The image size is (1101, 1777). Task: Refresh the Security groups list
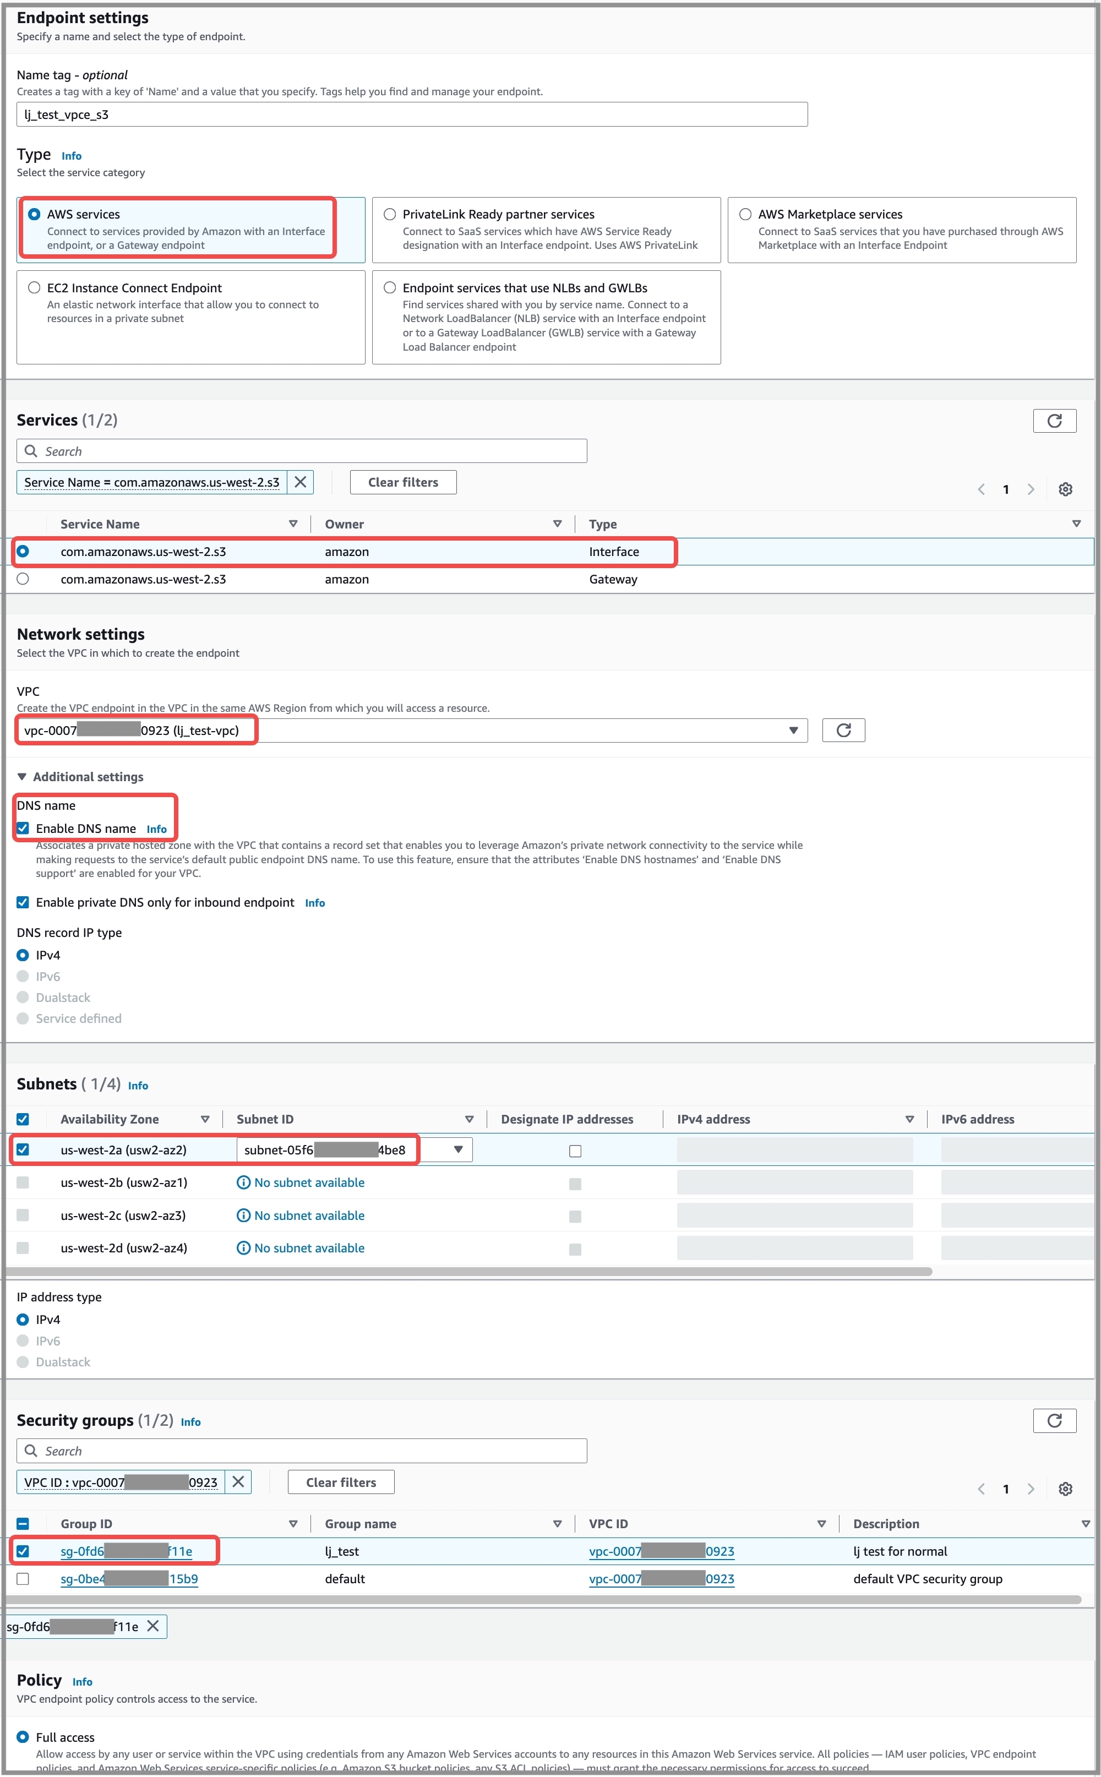pos(1055,1420)
